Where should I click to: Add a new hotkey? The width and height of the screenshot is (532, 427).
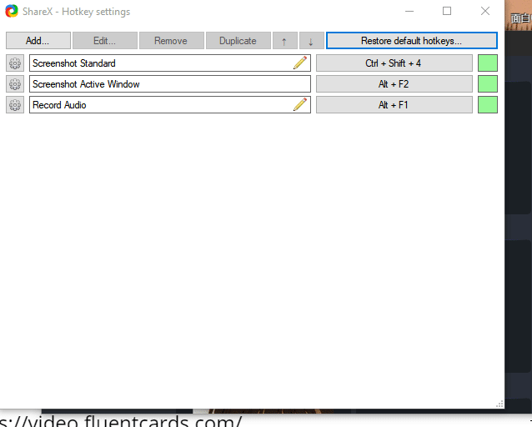pos(38,41)
